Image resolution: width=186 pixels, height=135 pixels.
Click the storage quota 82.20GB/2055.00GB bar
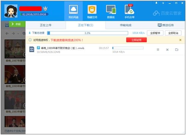tap(34, 14)
